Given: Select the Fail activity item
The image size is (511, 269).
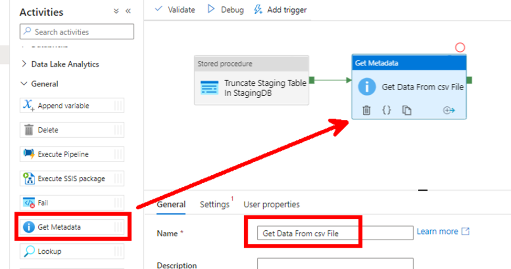Looking at the screenshot, I should point(72,203).
